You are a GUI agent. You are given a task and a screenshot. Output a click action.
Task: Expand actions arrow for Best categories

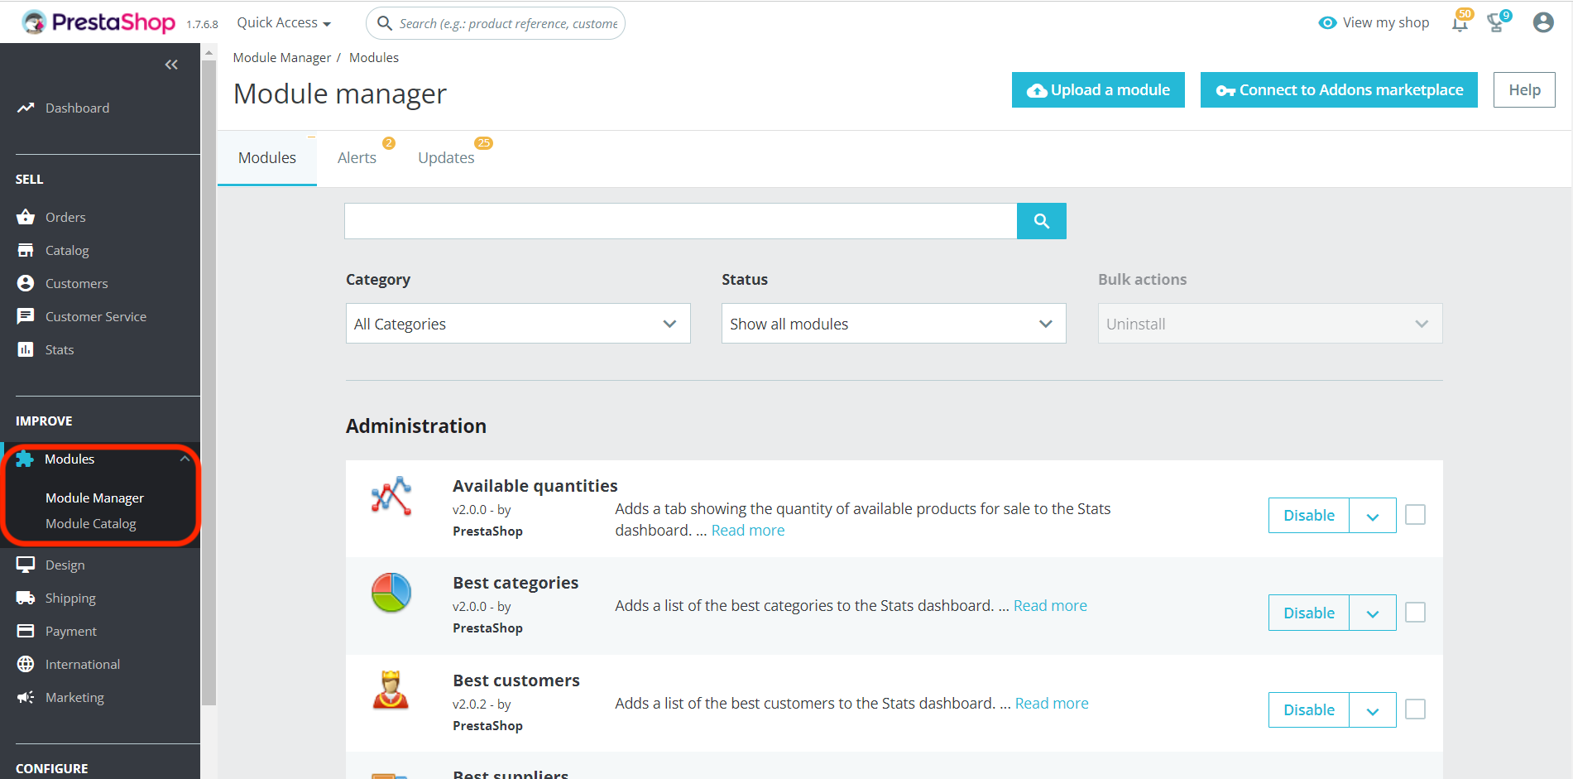point(1373,613)
